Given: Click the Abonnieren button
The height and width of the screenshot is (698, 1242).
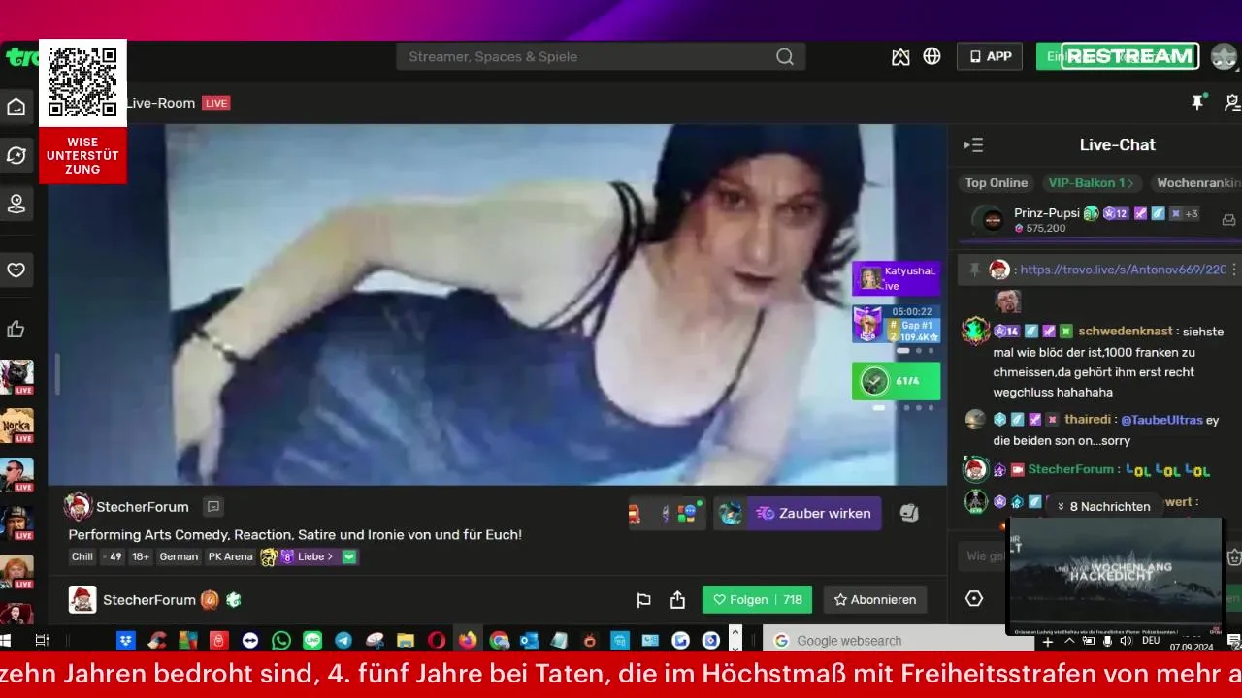Looking at the screenshot, I should point(875,599).
